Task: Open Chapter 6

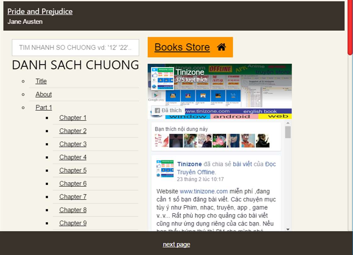Action: click(x=73, y=184)
